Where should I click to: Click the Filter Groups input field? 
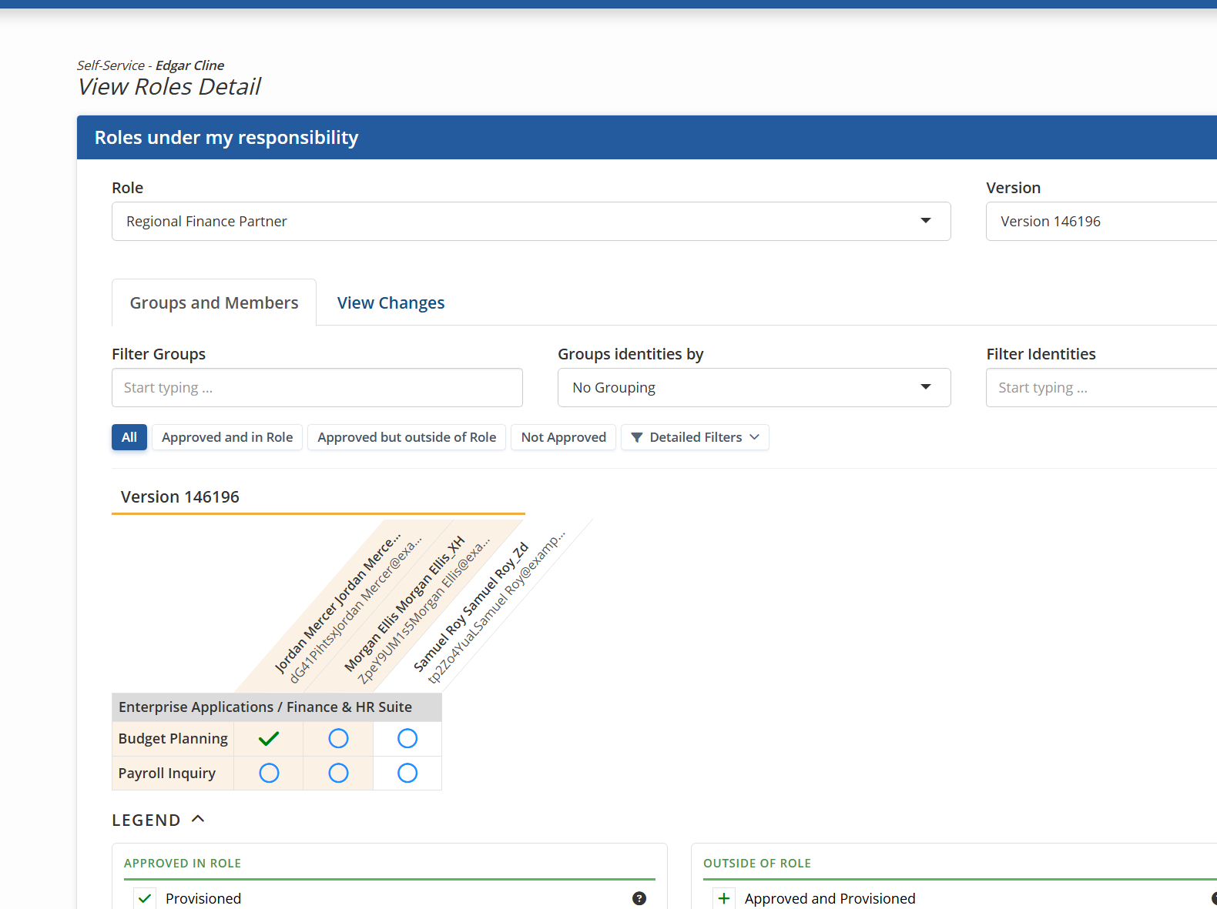[317, 388]
